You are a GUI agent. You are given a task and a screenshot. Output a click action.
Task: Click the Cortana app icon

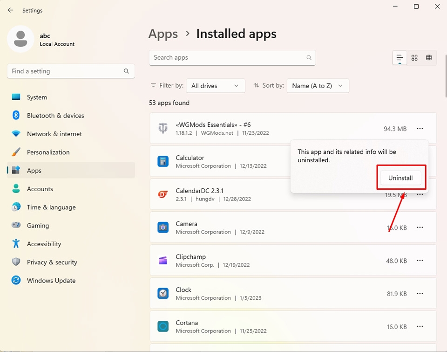[163, 326]
